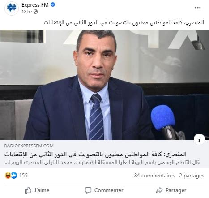Click the public globe audience icon
Image resolution: width=209 pixels, height=198 pixels.
[x=35, y=12]
